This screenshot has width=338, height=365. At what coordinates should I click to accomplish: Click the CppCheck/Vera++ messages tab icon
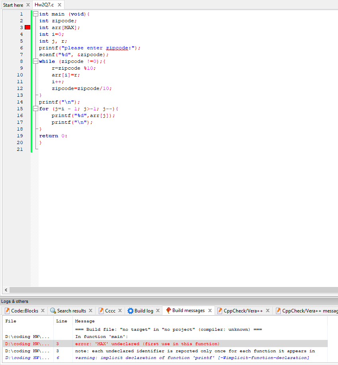(x=279, y=310)
